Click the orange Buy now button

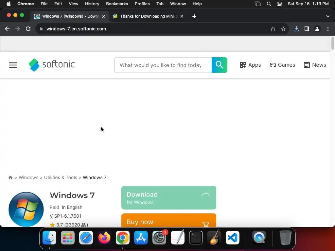tap(169, 220)
